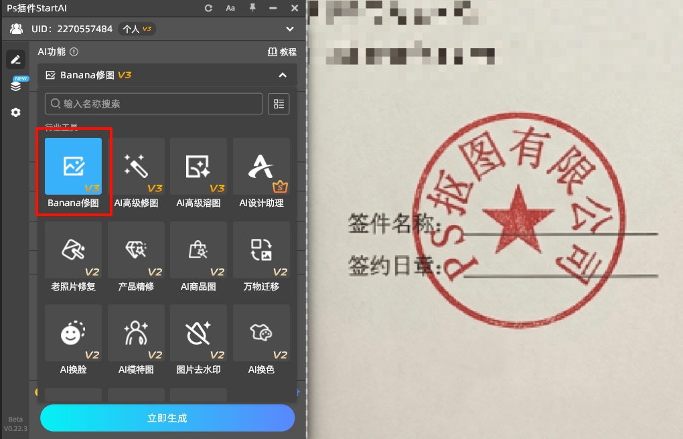Toggle the list view next to search

click(x=279, y=104)
